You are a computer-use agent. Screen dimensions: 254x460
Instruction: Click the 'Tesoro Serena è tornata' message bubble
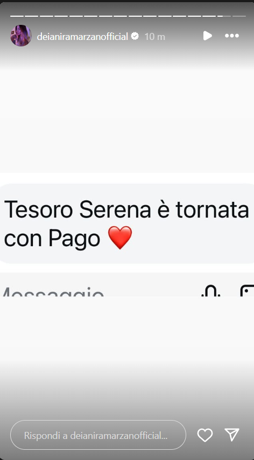[x=127, y=224]
